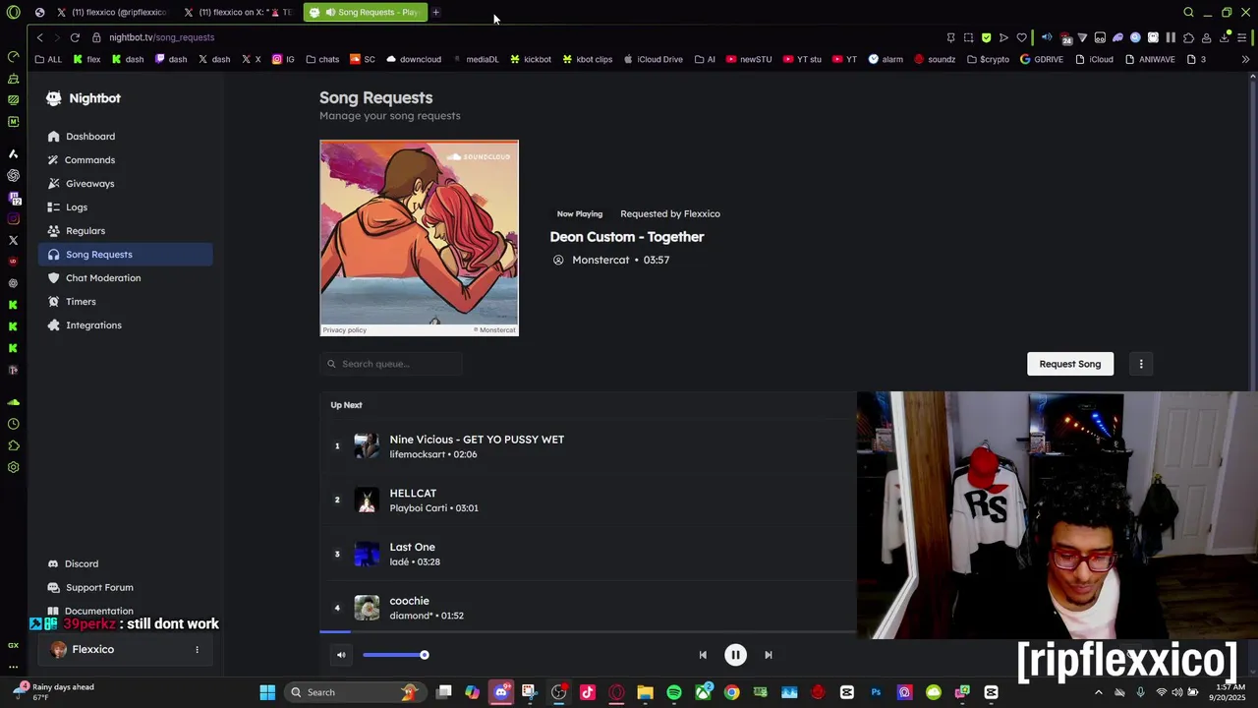The width and height of the screenshot is (1258, 708).
Task: Reload the current page
Action: [75, 37]
